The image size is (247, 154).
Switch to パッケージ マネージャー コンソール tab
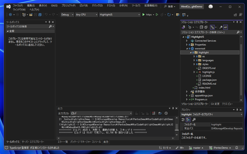tap(85, 142)
